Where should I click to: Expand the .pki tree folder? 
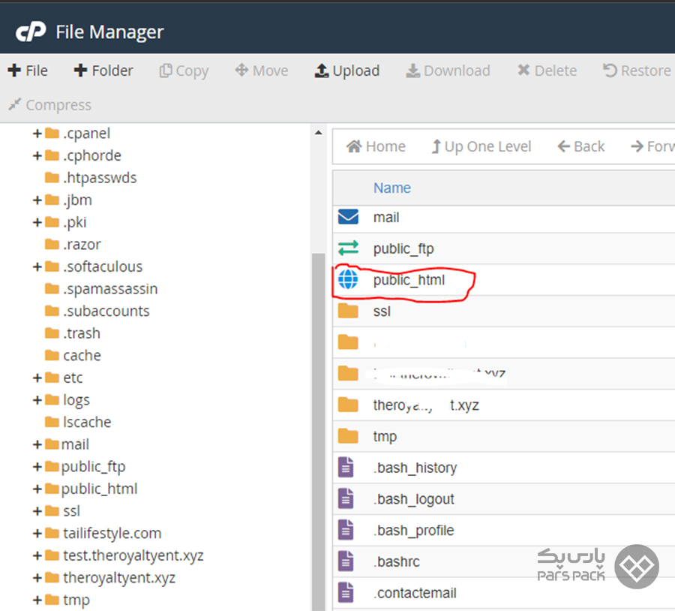37,222
